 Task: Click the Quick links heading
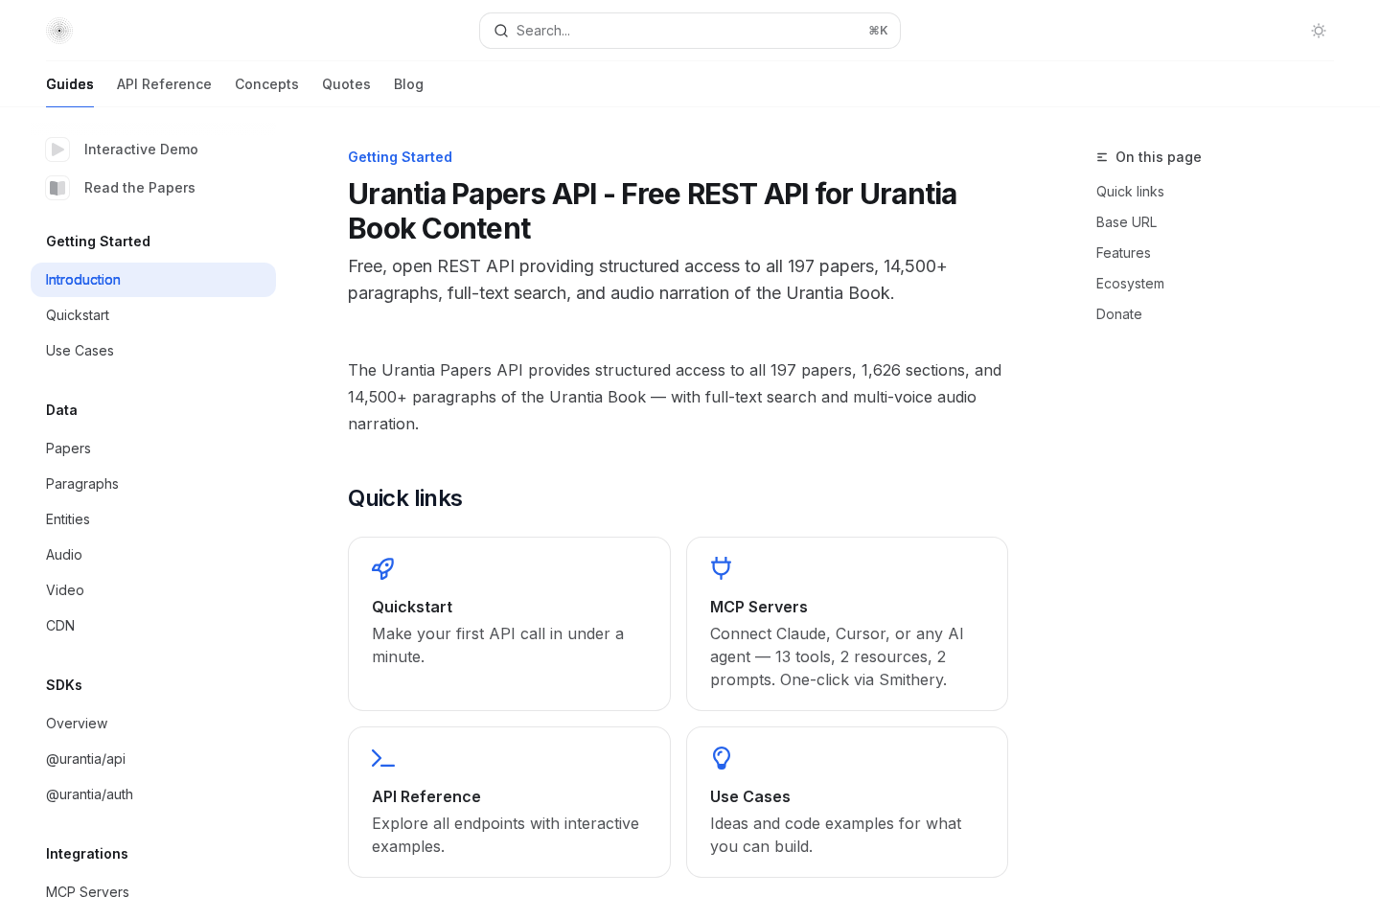[x=404, y=498]
